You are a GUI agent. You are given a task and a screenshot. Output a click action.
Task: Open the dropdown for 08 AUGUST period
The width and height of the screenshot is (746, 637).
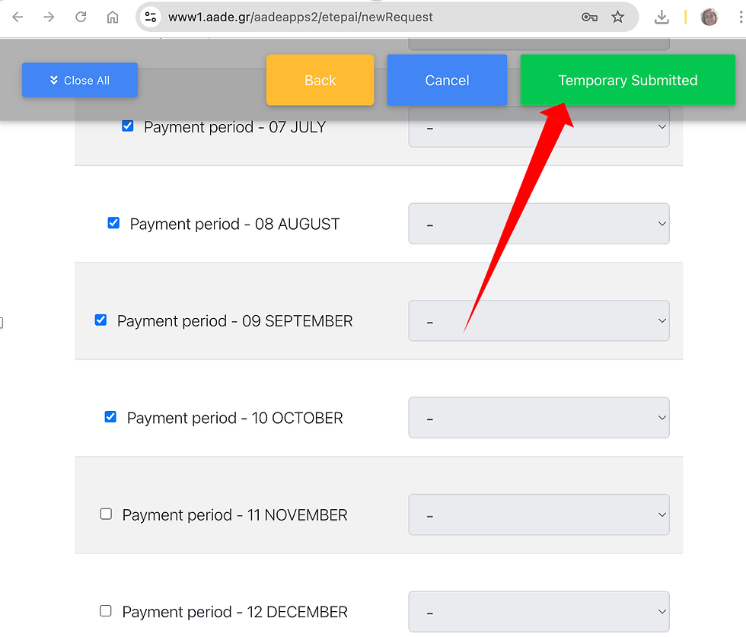tap(539, 224)
